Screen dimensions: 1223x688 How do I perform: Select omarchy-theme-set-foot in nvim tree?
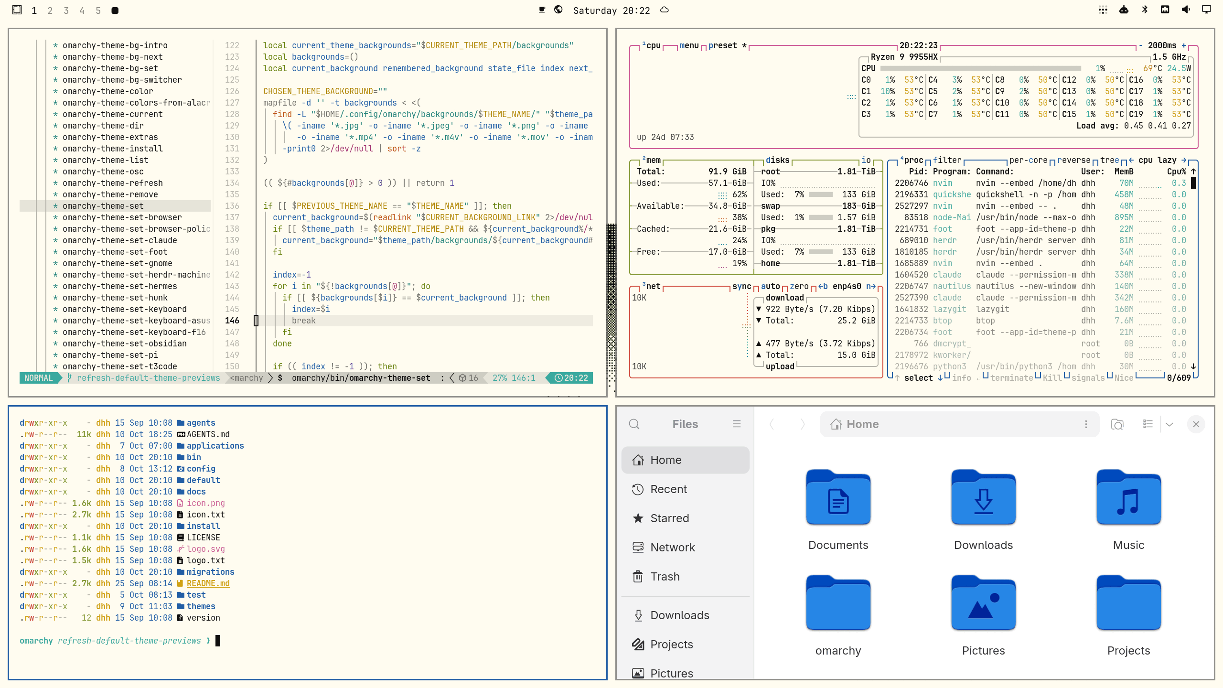115,252
